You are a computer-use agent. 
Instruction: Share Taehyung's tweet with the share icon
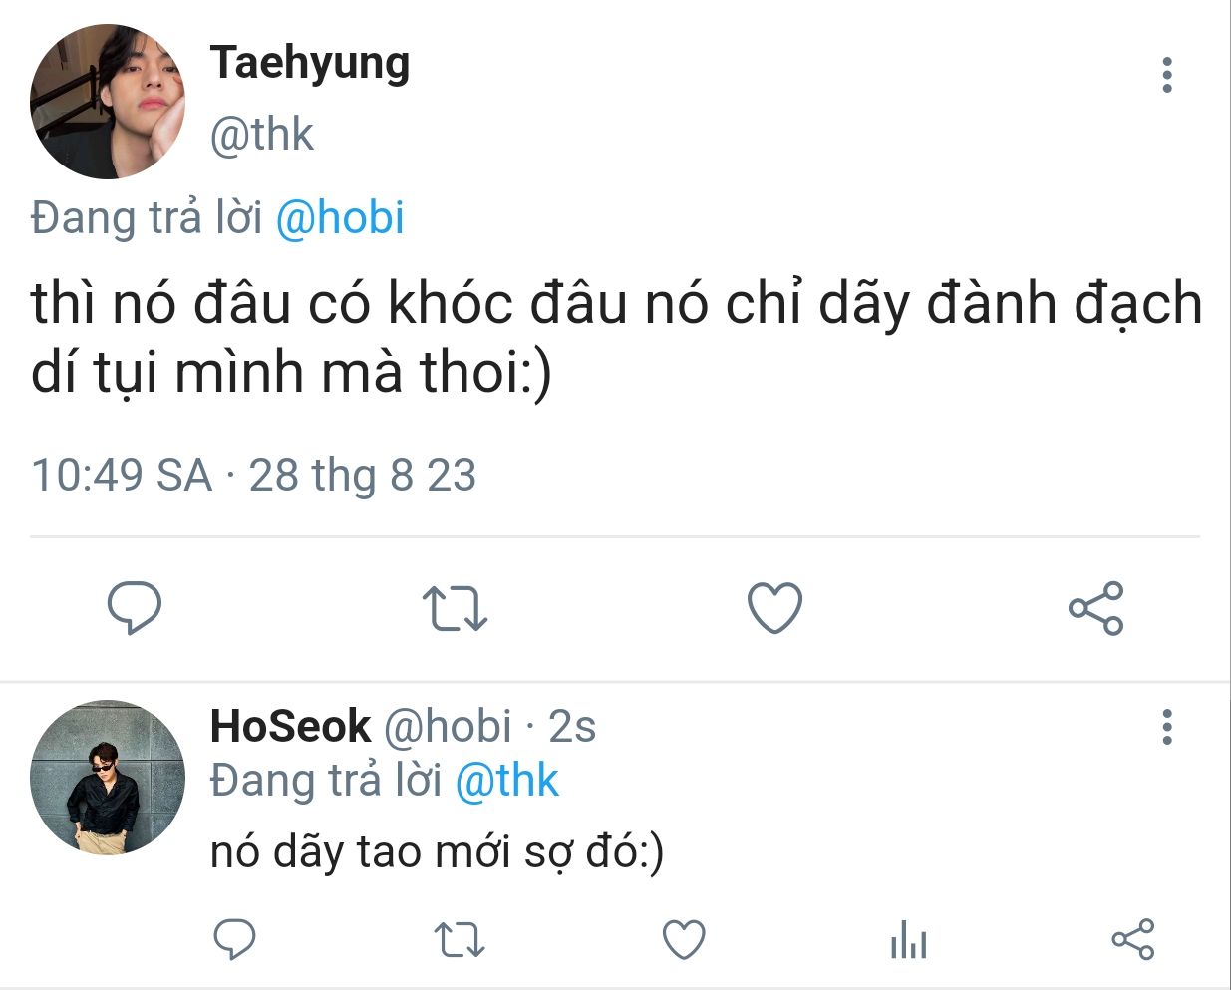(x=1095, y=608)
